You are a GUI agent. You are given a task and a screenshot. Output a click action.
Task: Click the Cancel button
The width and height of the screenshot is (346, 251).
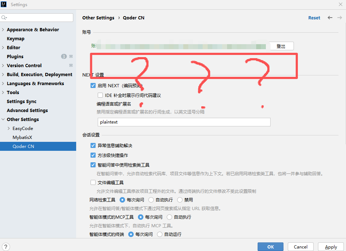(x=300, y=247)
